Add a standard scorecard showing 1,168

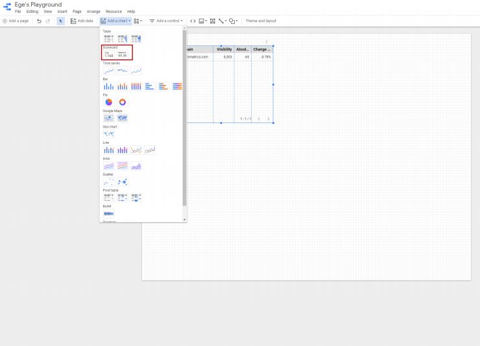(109, 54)
